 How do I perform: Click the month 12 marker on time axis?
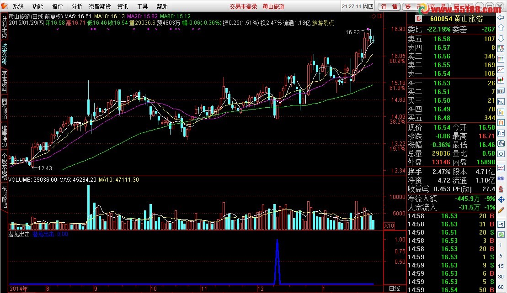pyautogui.click(x=260, y=289)
